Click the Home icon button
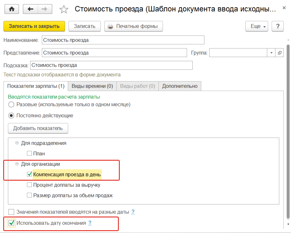This screenshot has width=291, height=233. [12, 9]
